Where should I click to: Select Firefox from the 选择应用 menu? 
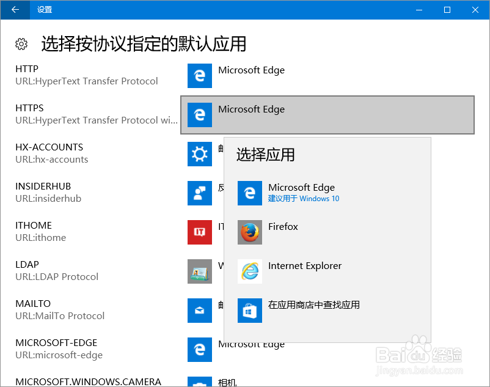[x=283, y=226]
